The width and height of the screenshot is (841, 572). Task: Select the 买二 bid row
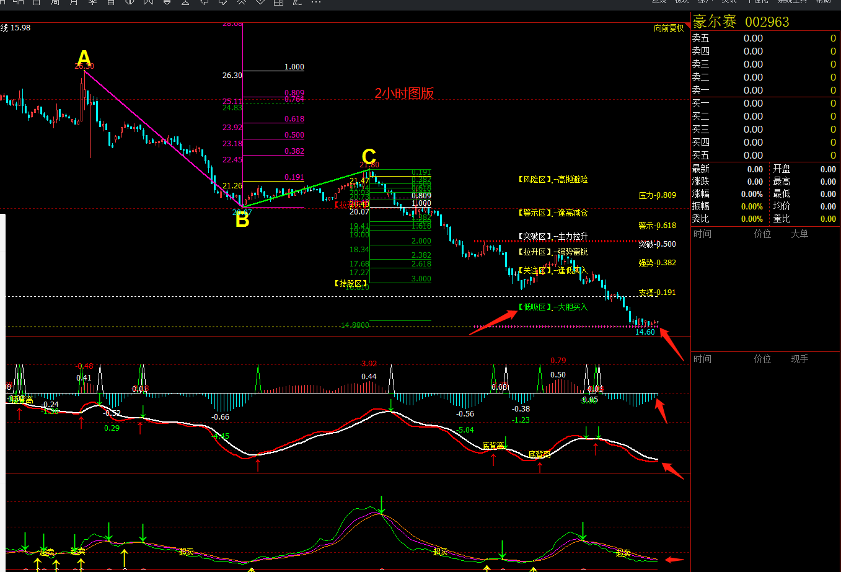point(765,117)
